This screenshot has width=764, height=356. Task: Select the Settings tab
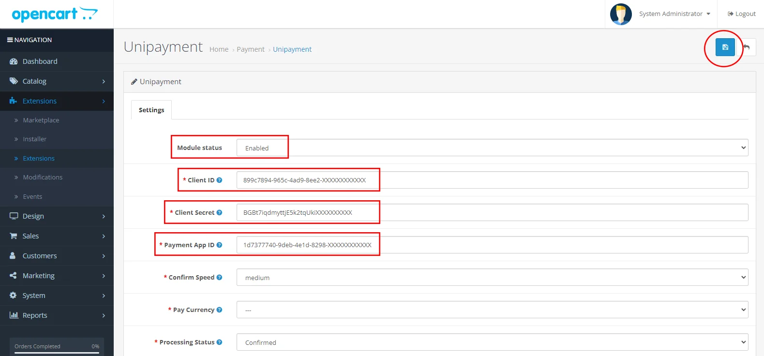pos(151,110)
